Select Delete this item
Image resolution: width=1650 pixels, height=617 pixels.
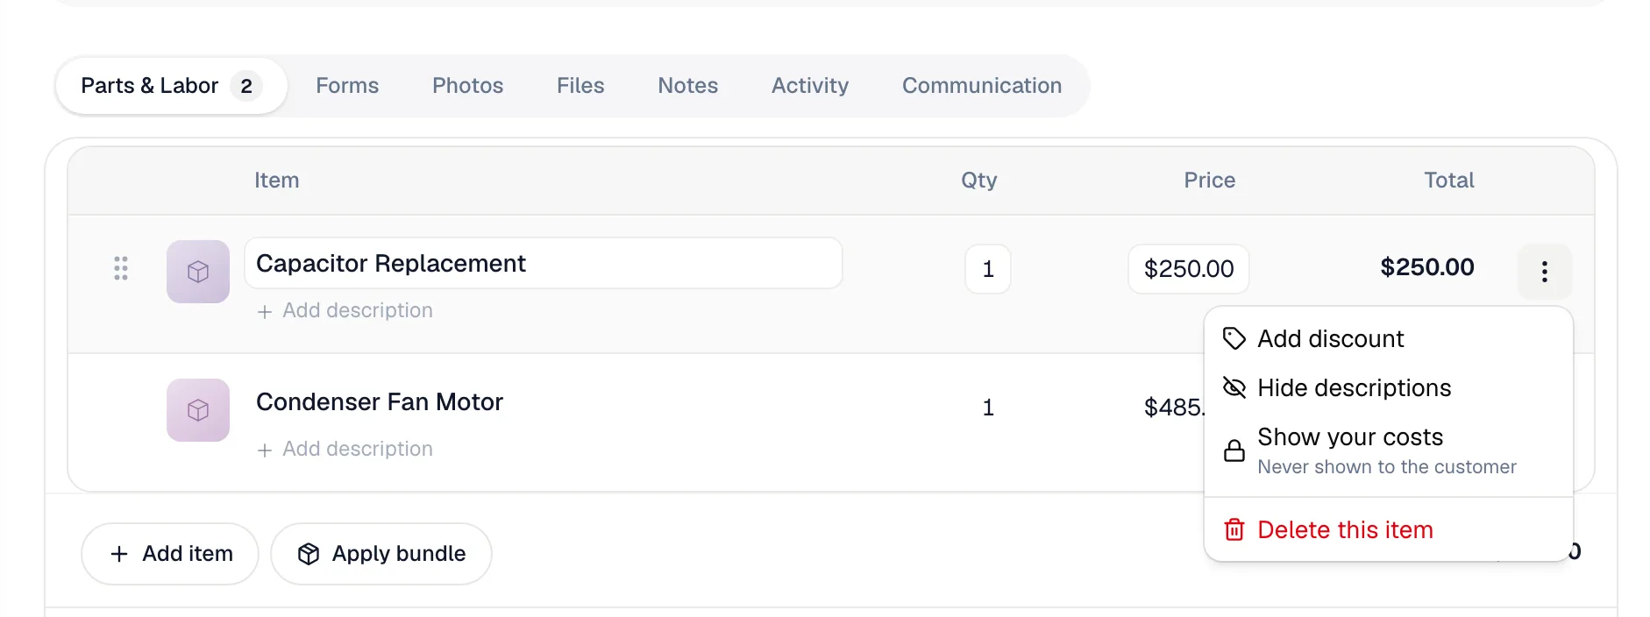click(x=1389, y=530)
